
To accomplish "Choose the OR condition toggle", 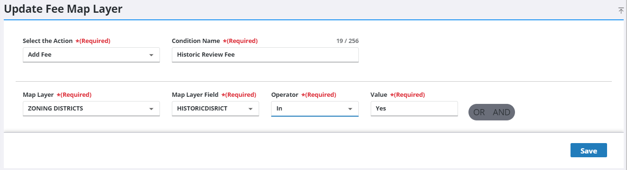I will point(479,112).
